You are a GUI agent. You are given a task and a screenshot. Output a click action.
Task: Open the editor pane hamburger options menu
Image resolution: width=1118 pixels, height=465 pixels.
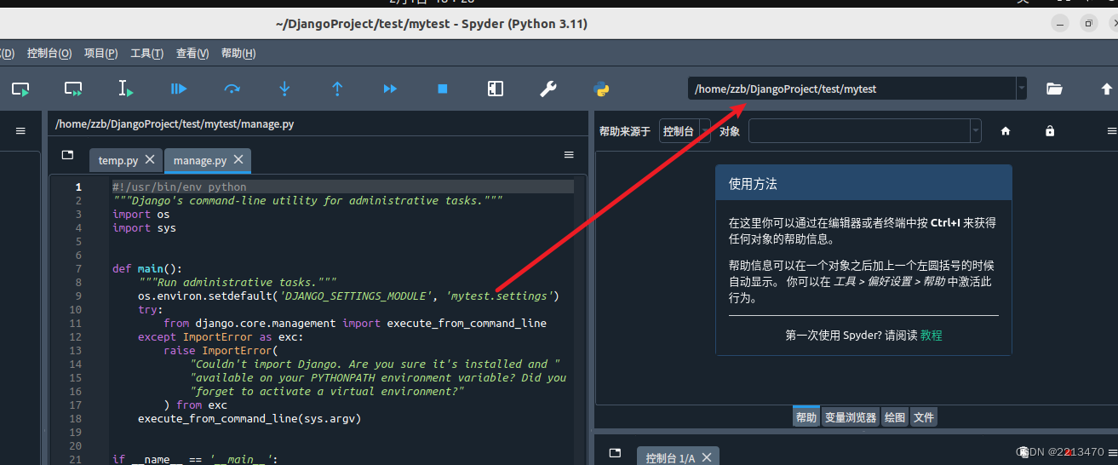pyautogui.click(x=569, y=155)
